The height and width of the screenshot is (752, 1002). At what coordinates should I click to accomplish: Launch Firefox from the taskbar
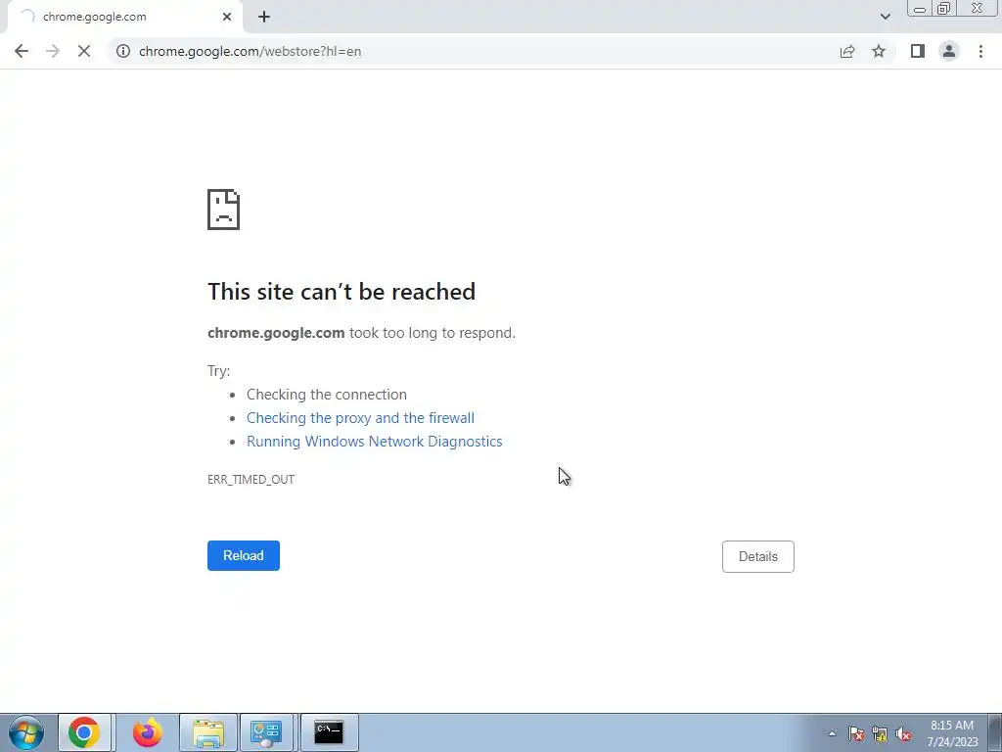[147, 732]
